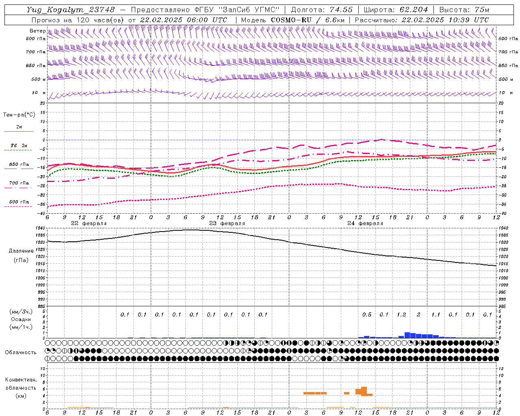Click the 1.1 precipitation amount value
The height and width of the screenshot is (416, 520).
[x=436, y=315]
